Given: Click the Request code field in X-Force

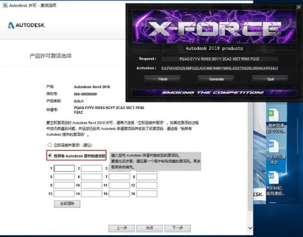Looking at the screenshot, I should pyautogui.click(x=220, y=59).
